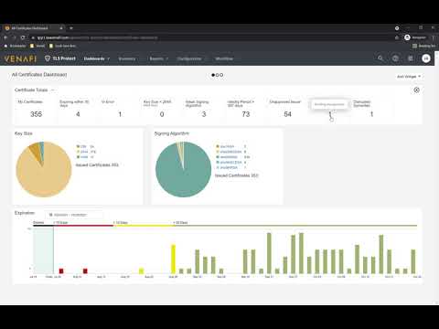Collapse the Certificate Totals section
Image resolution: width=439 pixels, height=329 pixels.
53,90
